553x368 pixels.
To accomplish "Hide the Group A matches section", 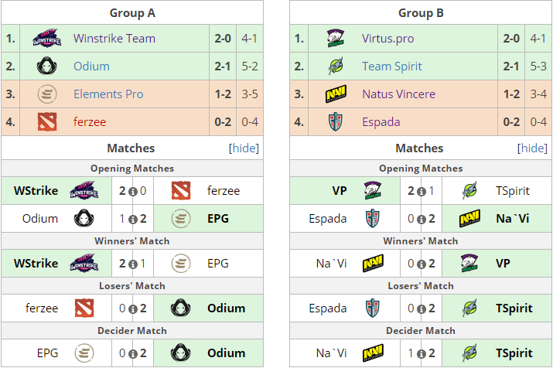I will coord(244,148).
